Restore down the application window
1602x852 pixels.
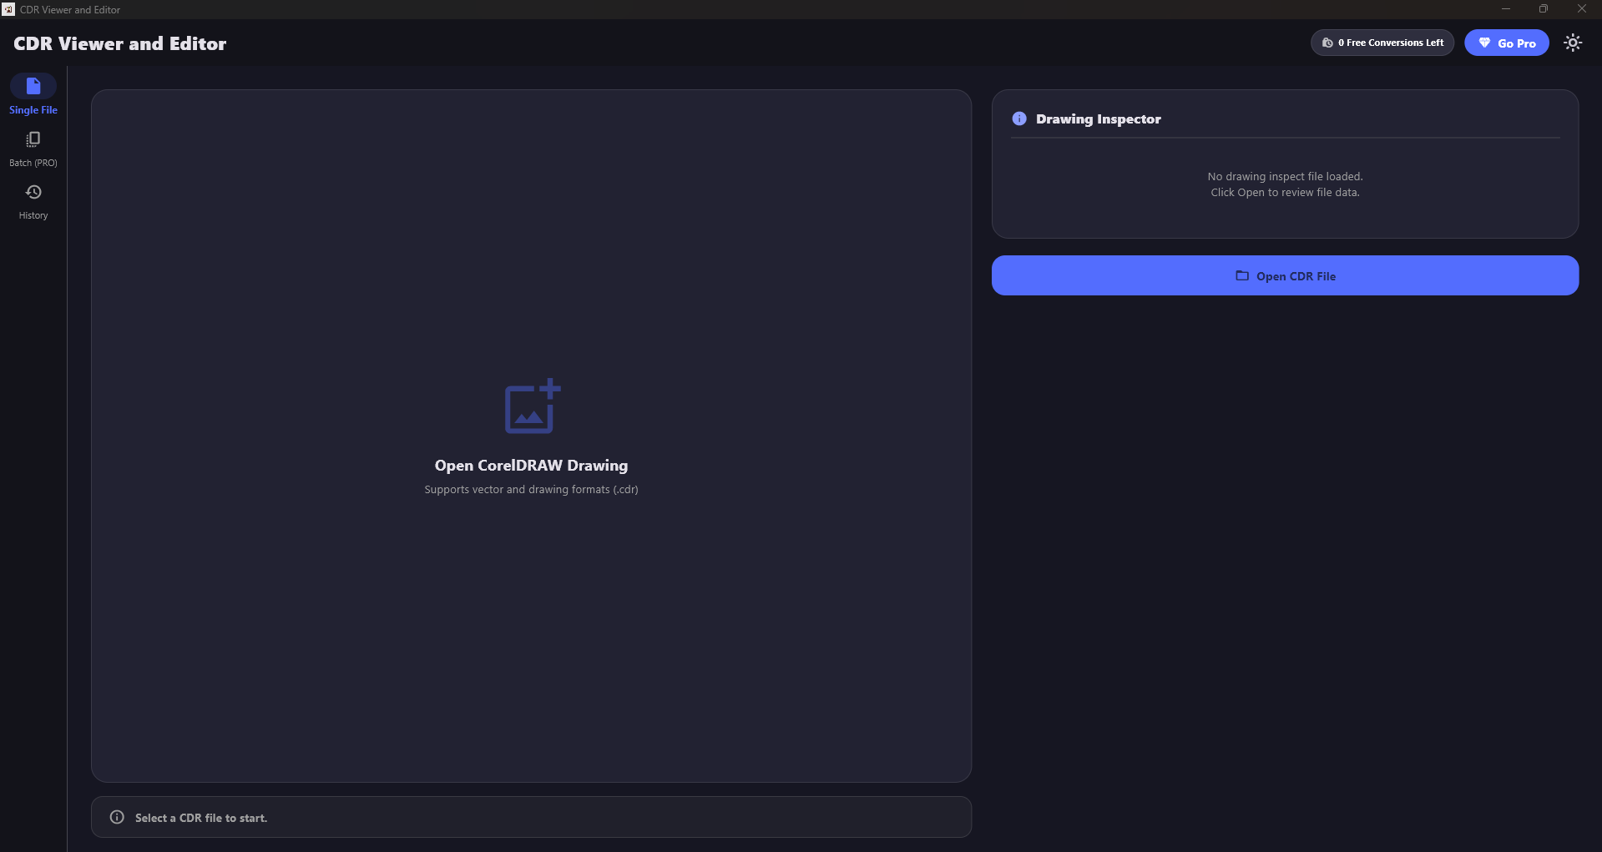point(1544,9)
